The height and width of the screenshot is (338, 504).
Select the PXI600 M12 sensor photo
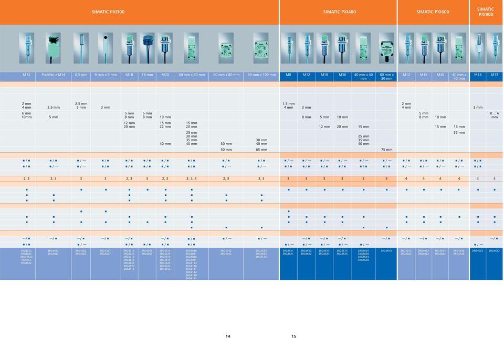click(406, 48)
